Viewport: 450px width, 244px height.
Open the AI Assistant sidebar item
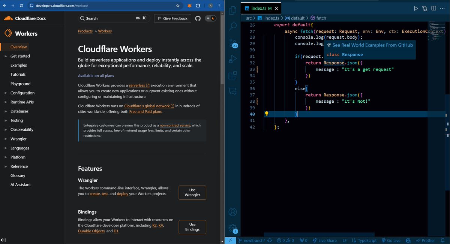(x=21, y=185)
